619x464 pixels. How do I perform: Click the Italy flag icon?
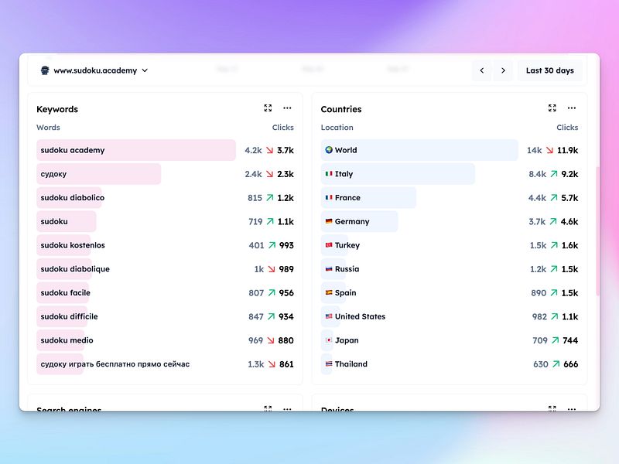click(329, 173)
